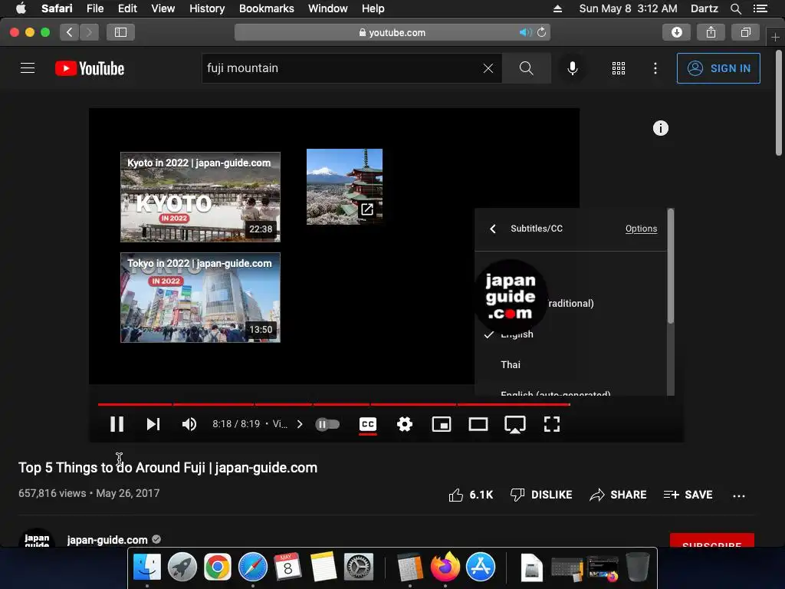
Task: Open a new Safari tab
Action: click(x=775, y=37)
